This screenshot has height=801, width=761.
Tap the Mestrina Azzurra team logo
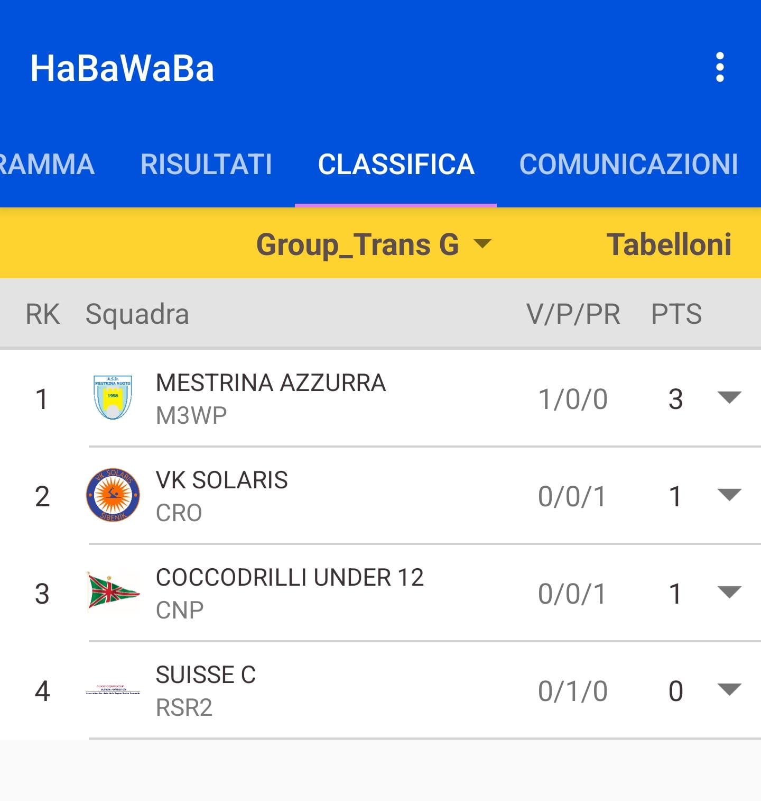tap(113, 398)
